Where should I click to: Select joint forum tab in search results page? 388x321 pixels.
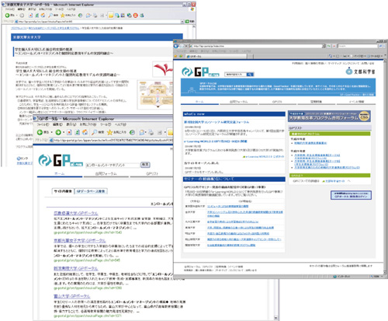click(106, 173)
